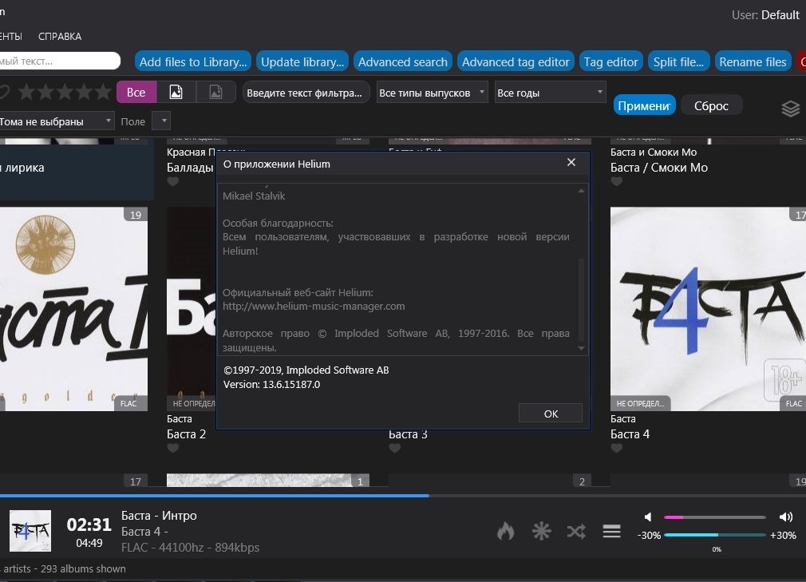Viewport: 806px width, 582px height.
Task: Click Баста 4 album cover thumbnail
Action: point(708,308)
